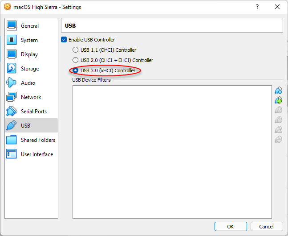Open the Audio speaker icon
This screenshot has width=288, height=236.
(x=12, y=83)
